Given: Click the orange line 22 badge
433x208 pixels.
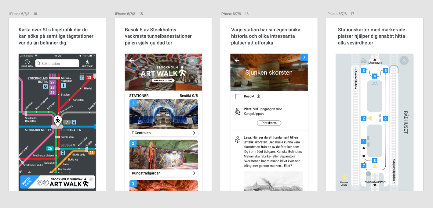Looking at the screenshot, I should point(91,153).
